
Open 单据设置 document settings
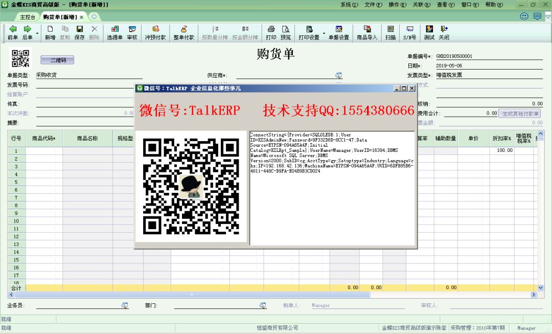(339, 33)
